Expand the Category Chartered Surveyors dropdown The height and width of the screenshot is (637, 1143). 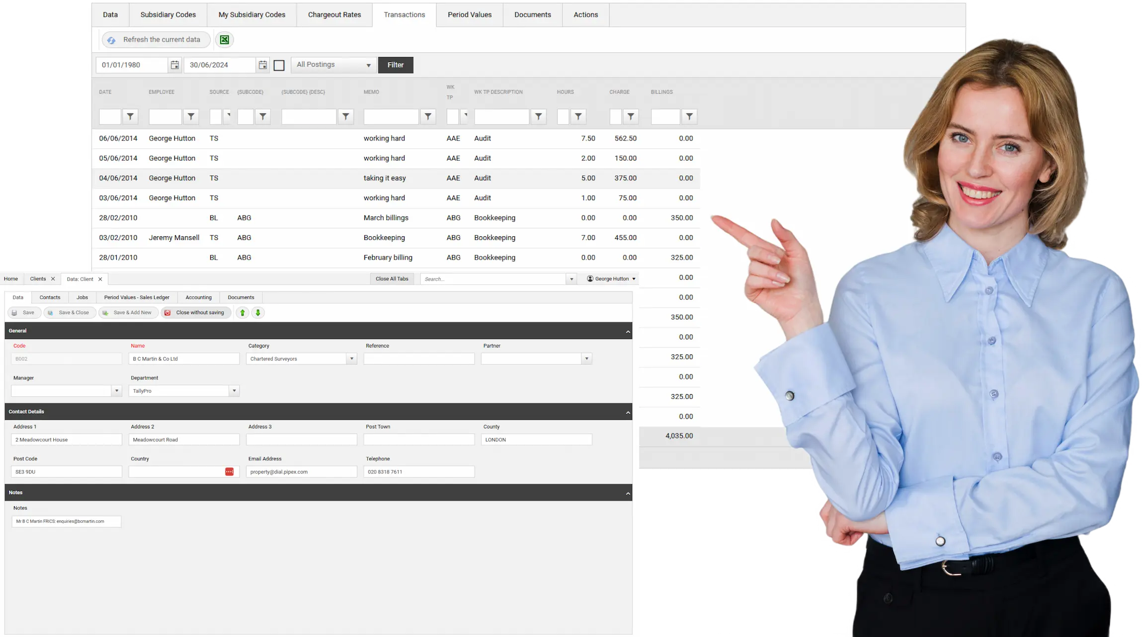pyautogui.click(x=352, y=358)
